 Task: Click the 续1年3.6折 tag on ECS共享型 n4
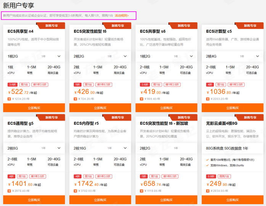[40, 85]
